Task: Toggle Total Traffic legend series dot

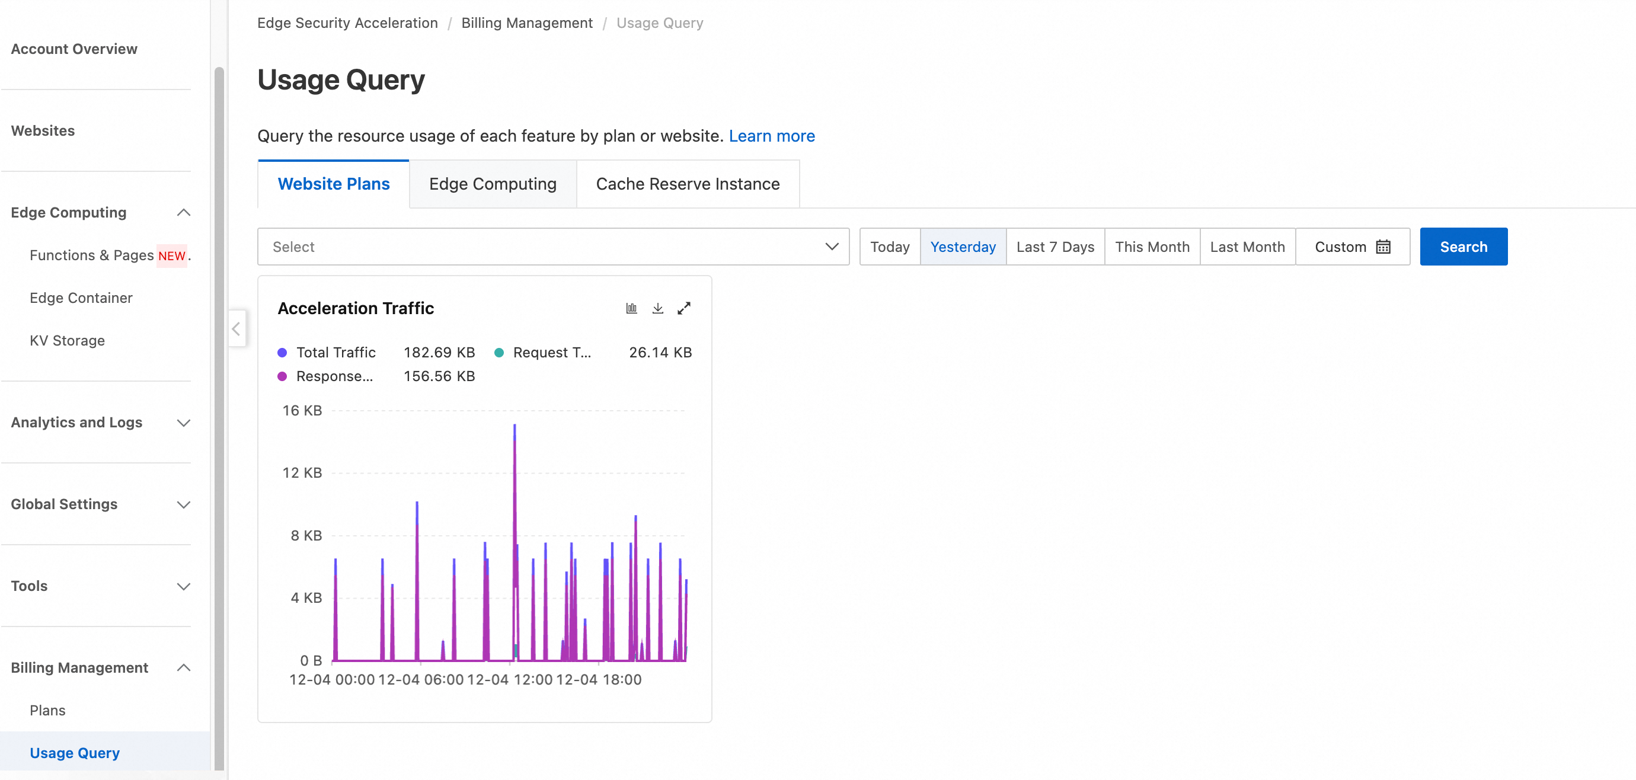Action: 283,353
